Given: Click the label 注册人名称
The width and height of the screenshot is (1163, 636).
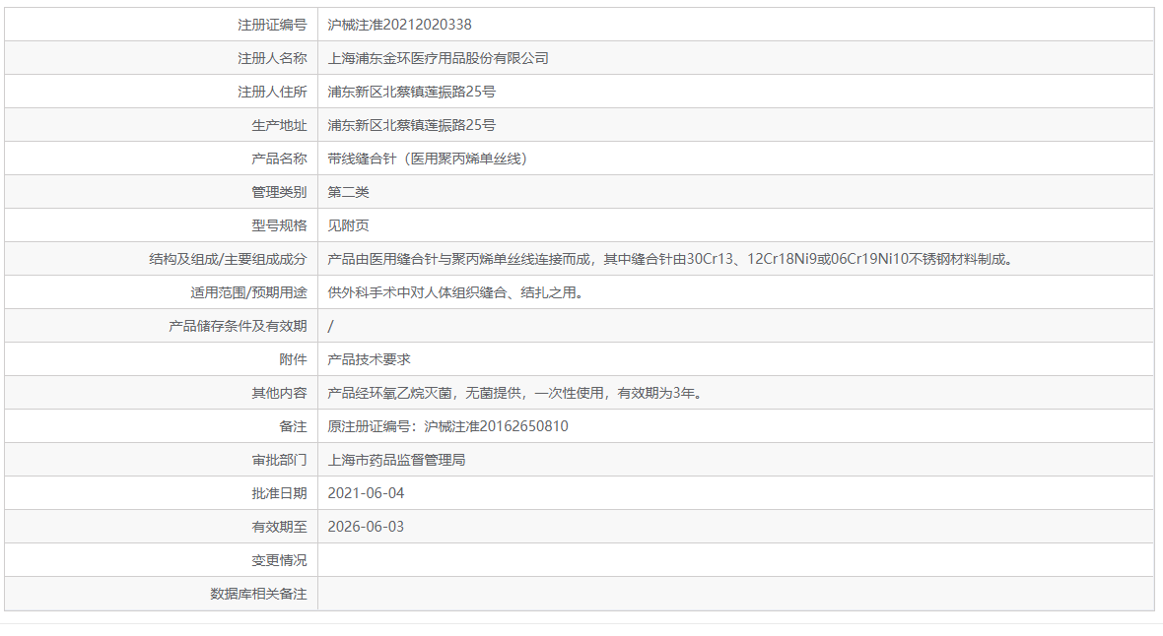Looking at the screenshot, I should click(271, 58).
